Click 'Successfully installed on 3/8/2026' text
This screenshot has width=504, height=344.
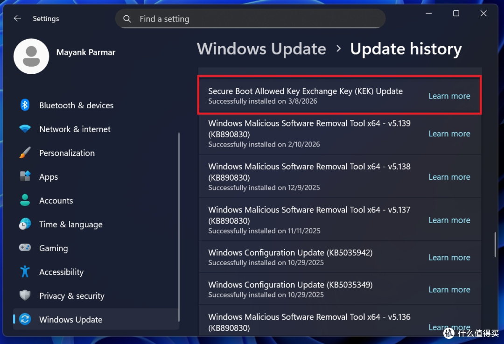pyautogui.click(x=263, y=101)
